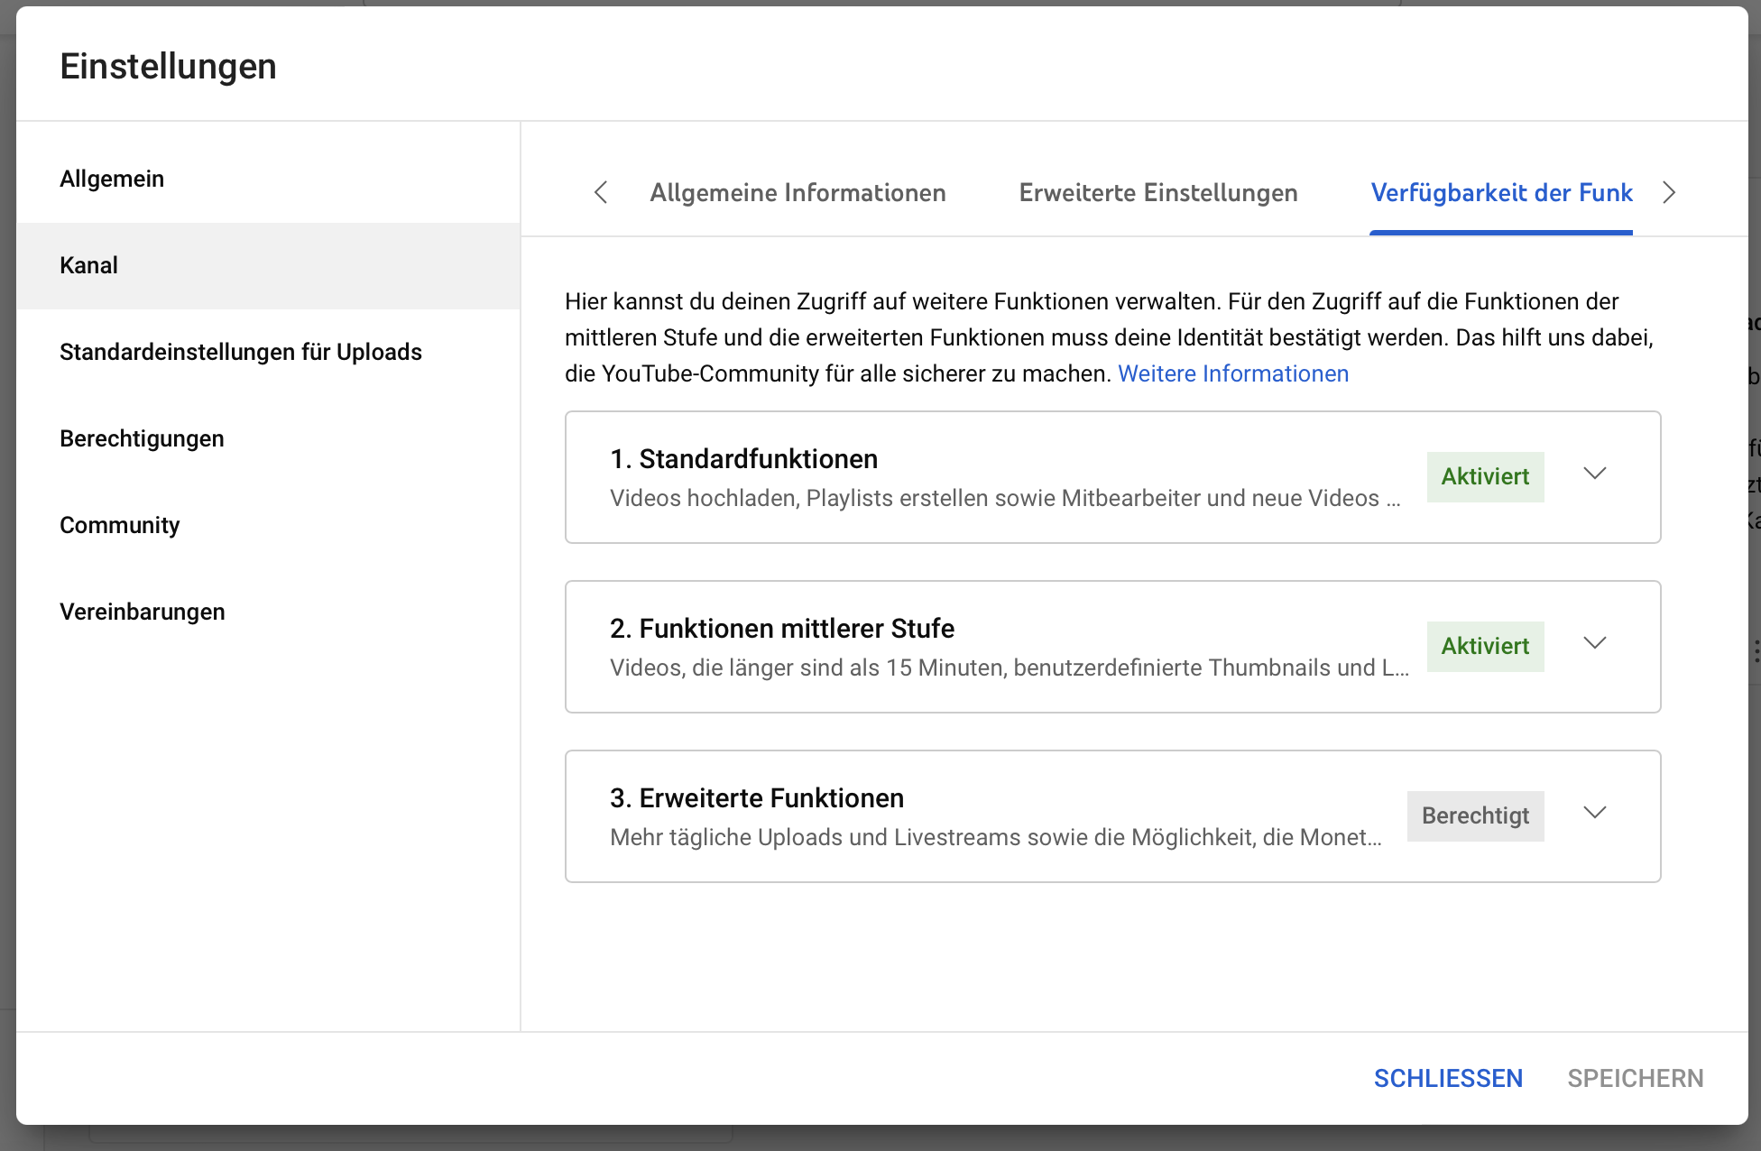Expand the Standardfunktionen chevron

[x=1594, y=474]
